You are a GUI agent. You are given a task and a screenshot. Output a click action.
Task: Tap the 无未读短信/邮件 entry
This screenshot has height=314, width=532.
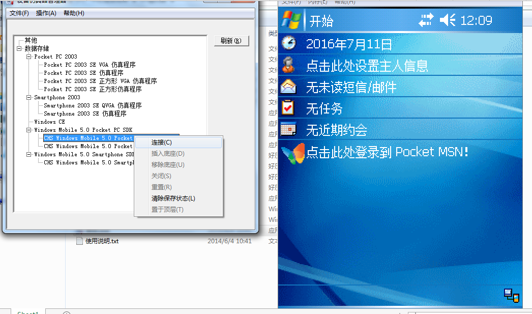[351, 87]
